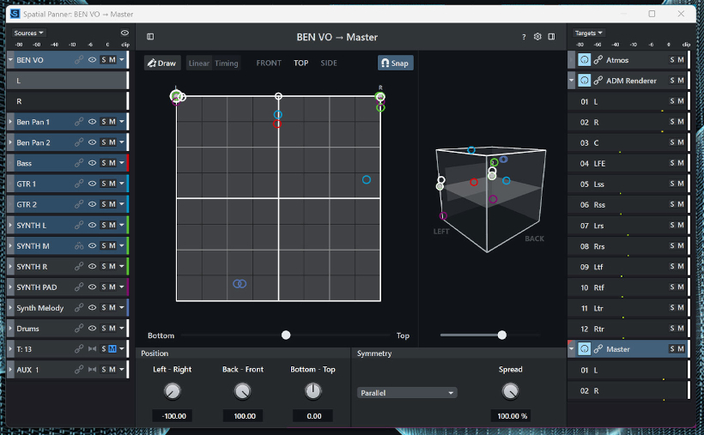Open dropdown arrow on Drums row
Image resolution: width=704 pixels, height=435 pixels.
pyautogui.click(x=122, y=328)
